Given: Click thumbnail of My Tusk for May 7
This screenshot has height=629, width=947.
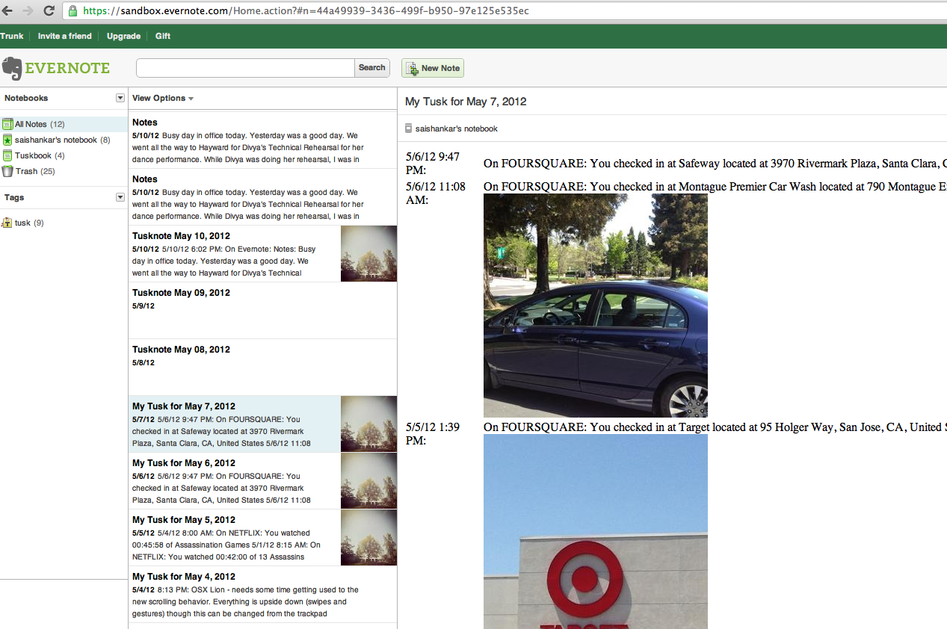Looking at the screenshot, I should [368, 424].
